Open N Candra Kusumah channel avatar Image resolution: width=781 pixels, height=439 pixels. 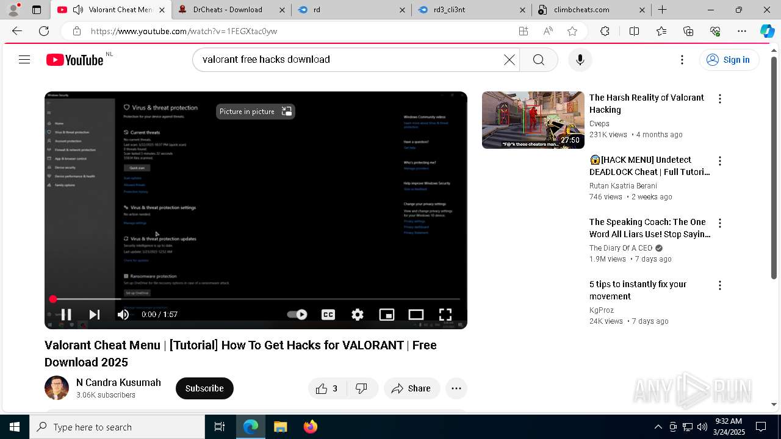click(x=57, y=388)
